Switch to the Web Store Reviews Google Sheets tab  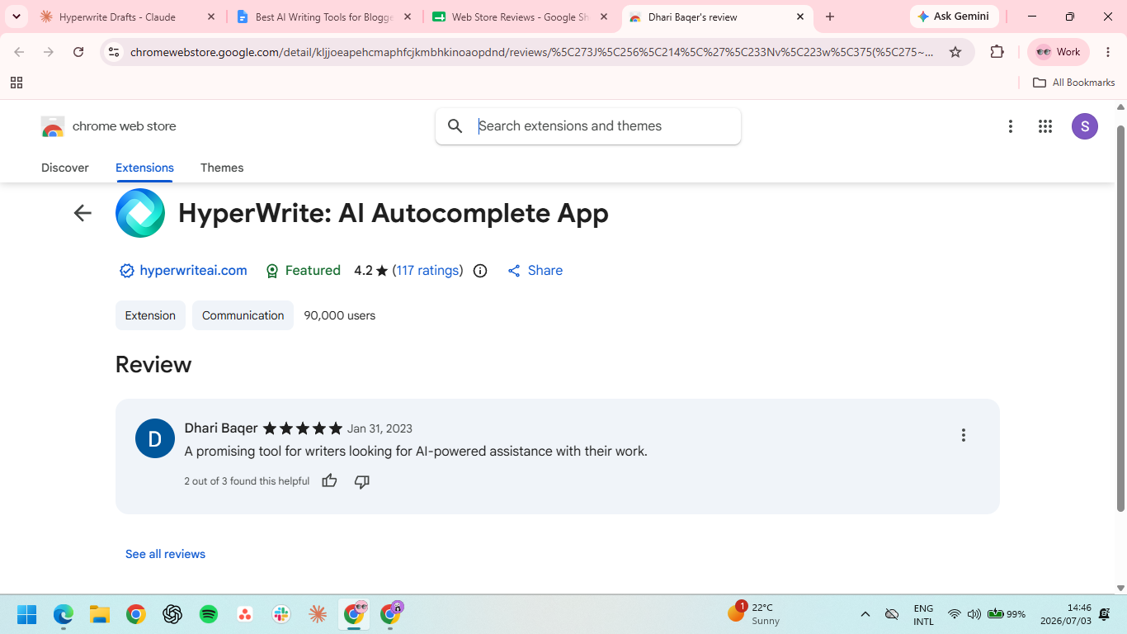(x=521, y=17)
